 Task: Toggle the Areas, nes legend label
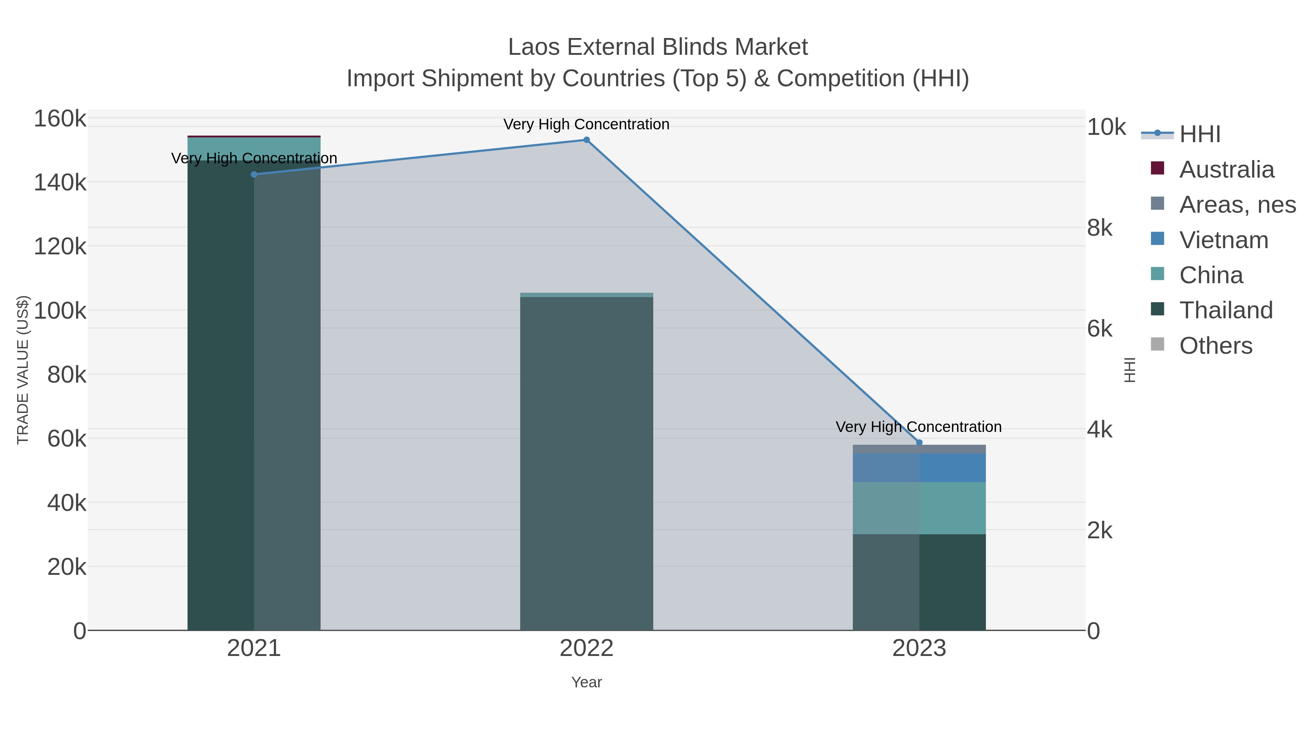tap(1238, 204)
